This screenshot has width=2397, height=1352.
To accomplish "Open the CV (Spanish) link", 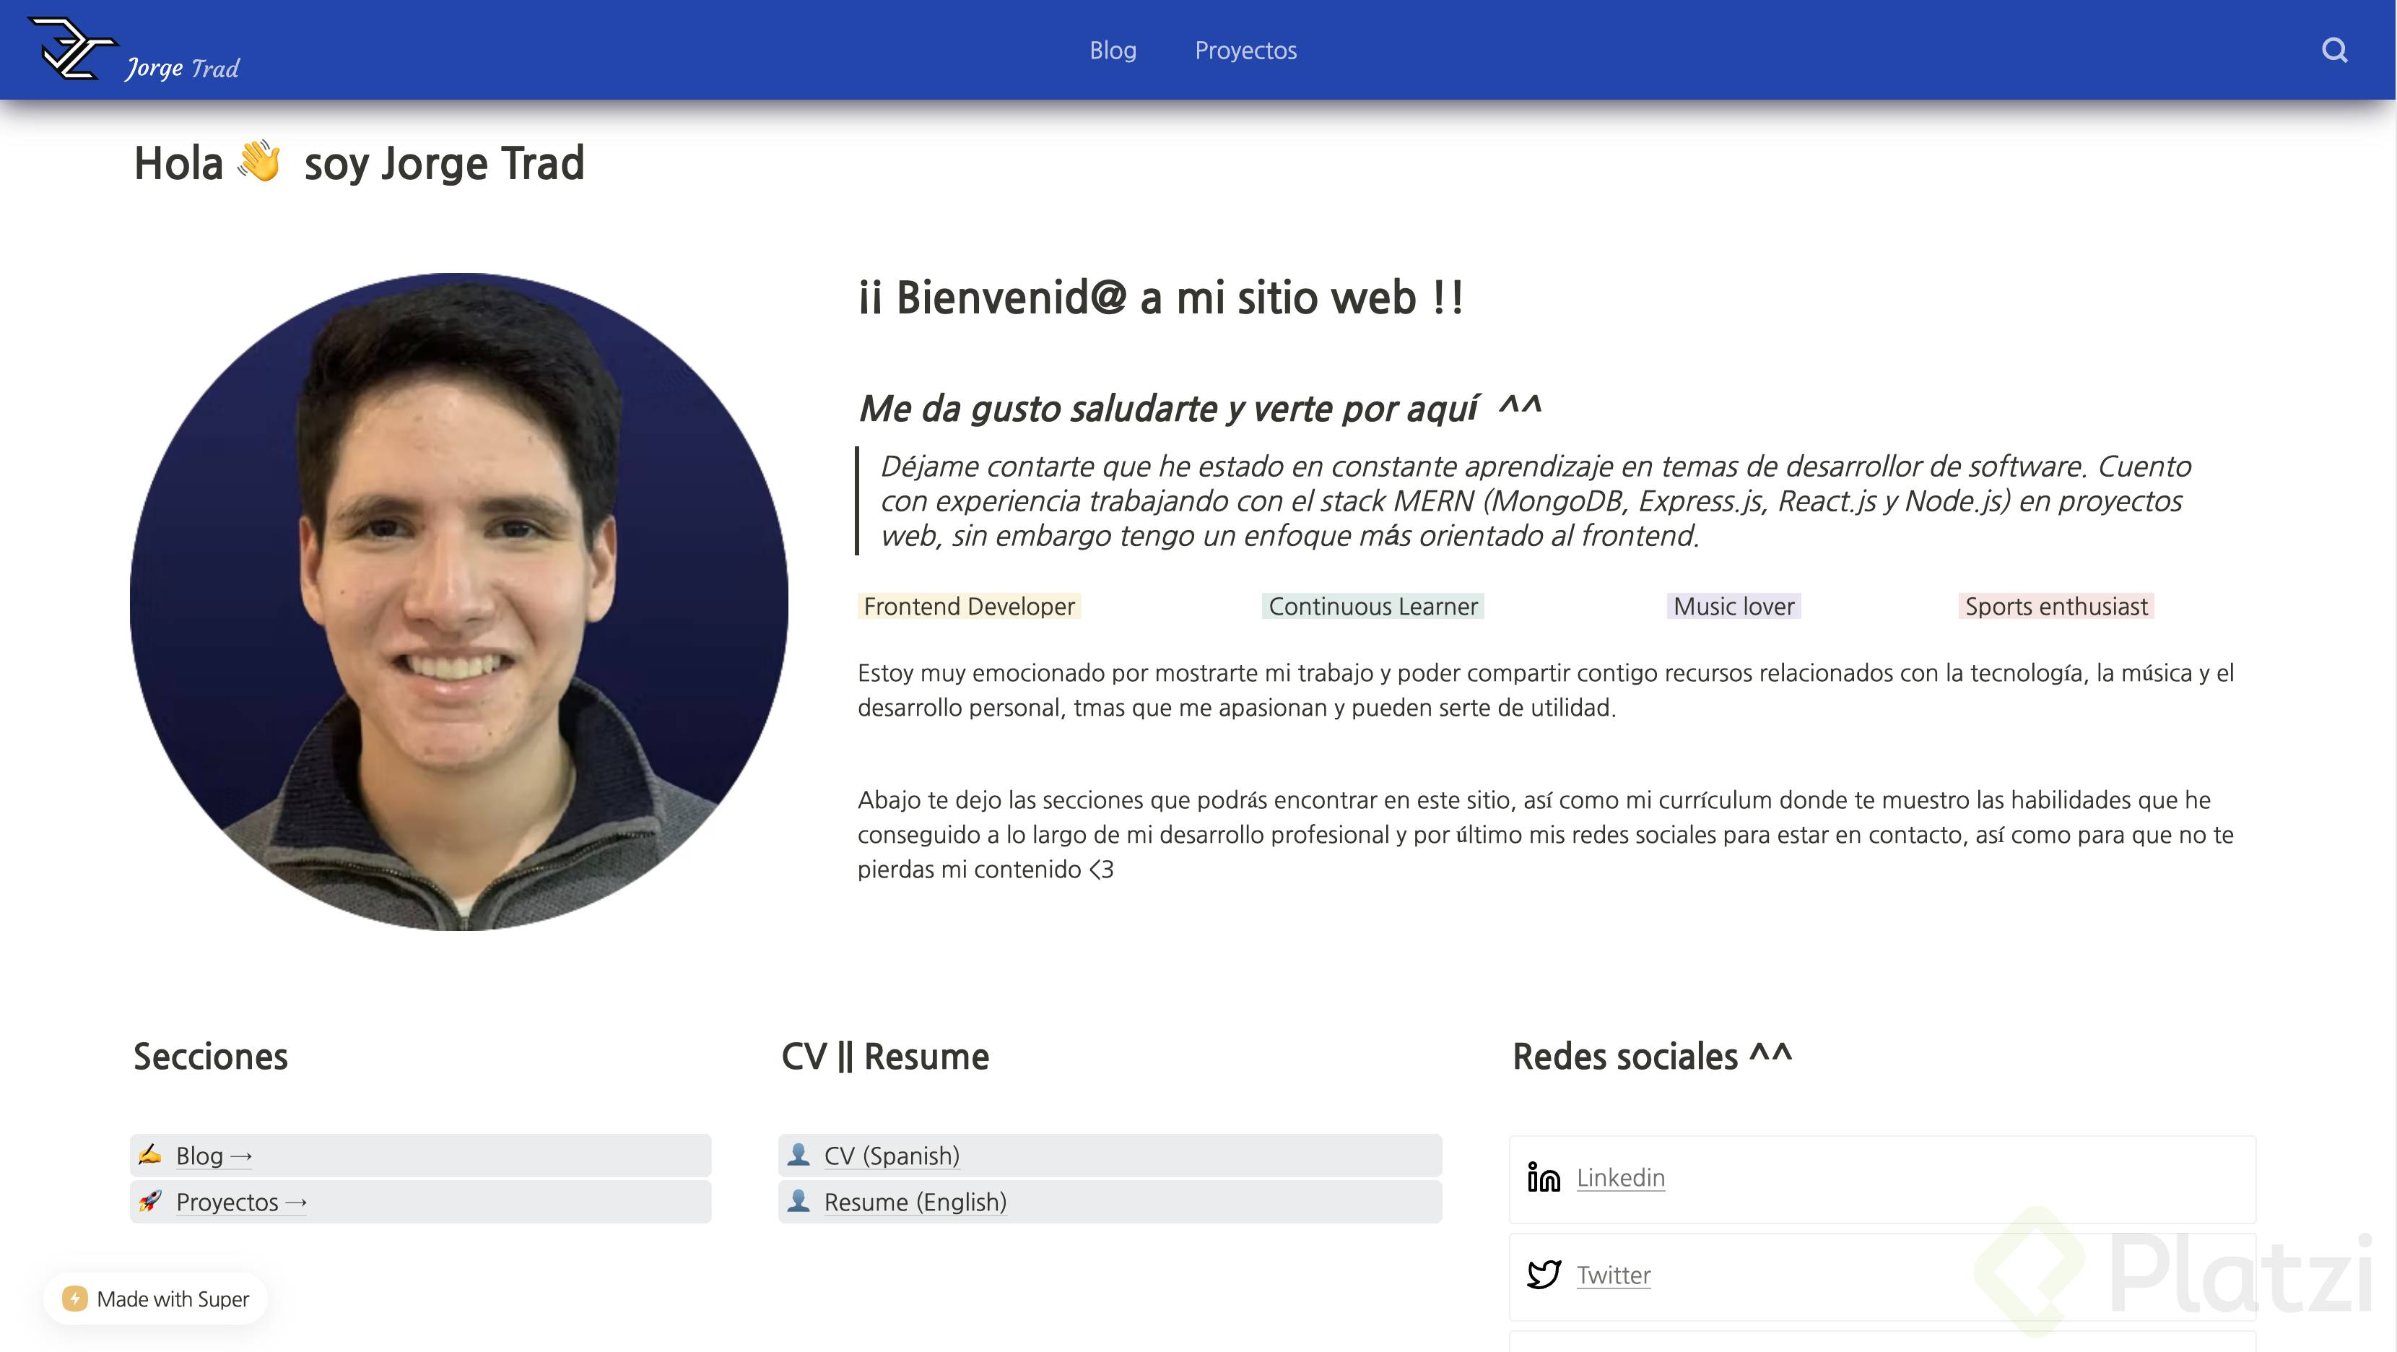I will click(x=892, y=1156).
